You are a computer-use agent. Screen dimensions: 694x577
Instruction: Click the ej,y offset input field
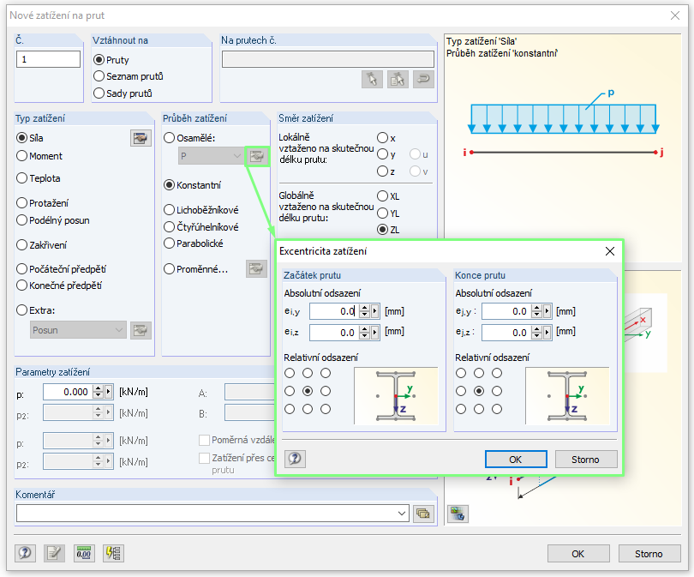pos(506,311)
